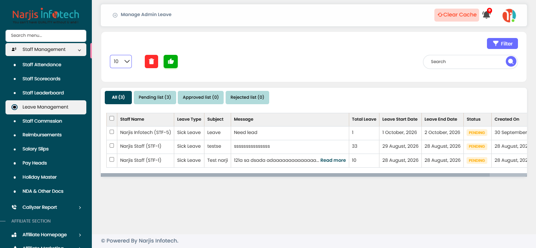This screenshot has width=536, height=248.
Task: Expand the Callyzer Report submenu arrow
Action: pos(80,207)
